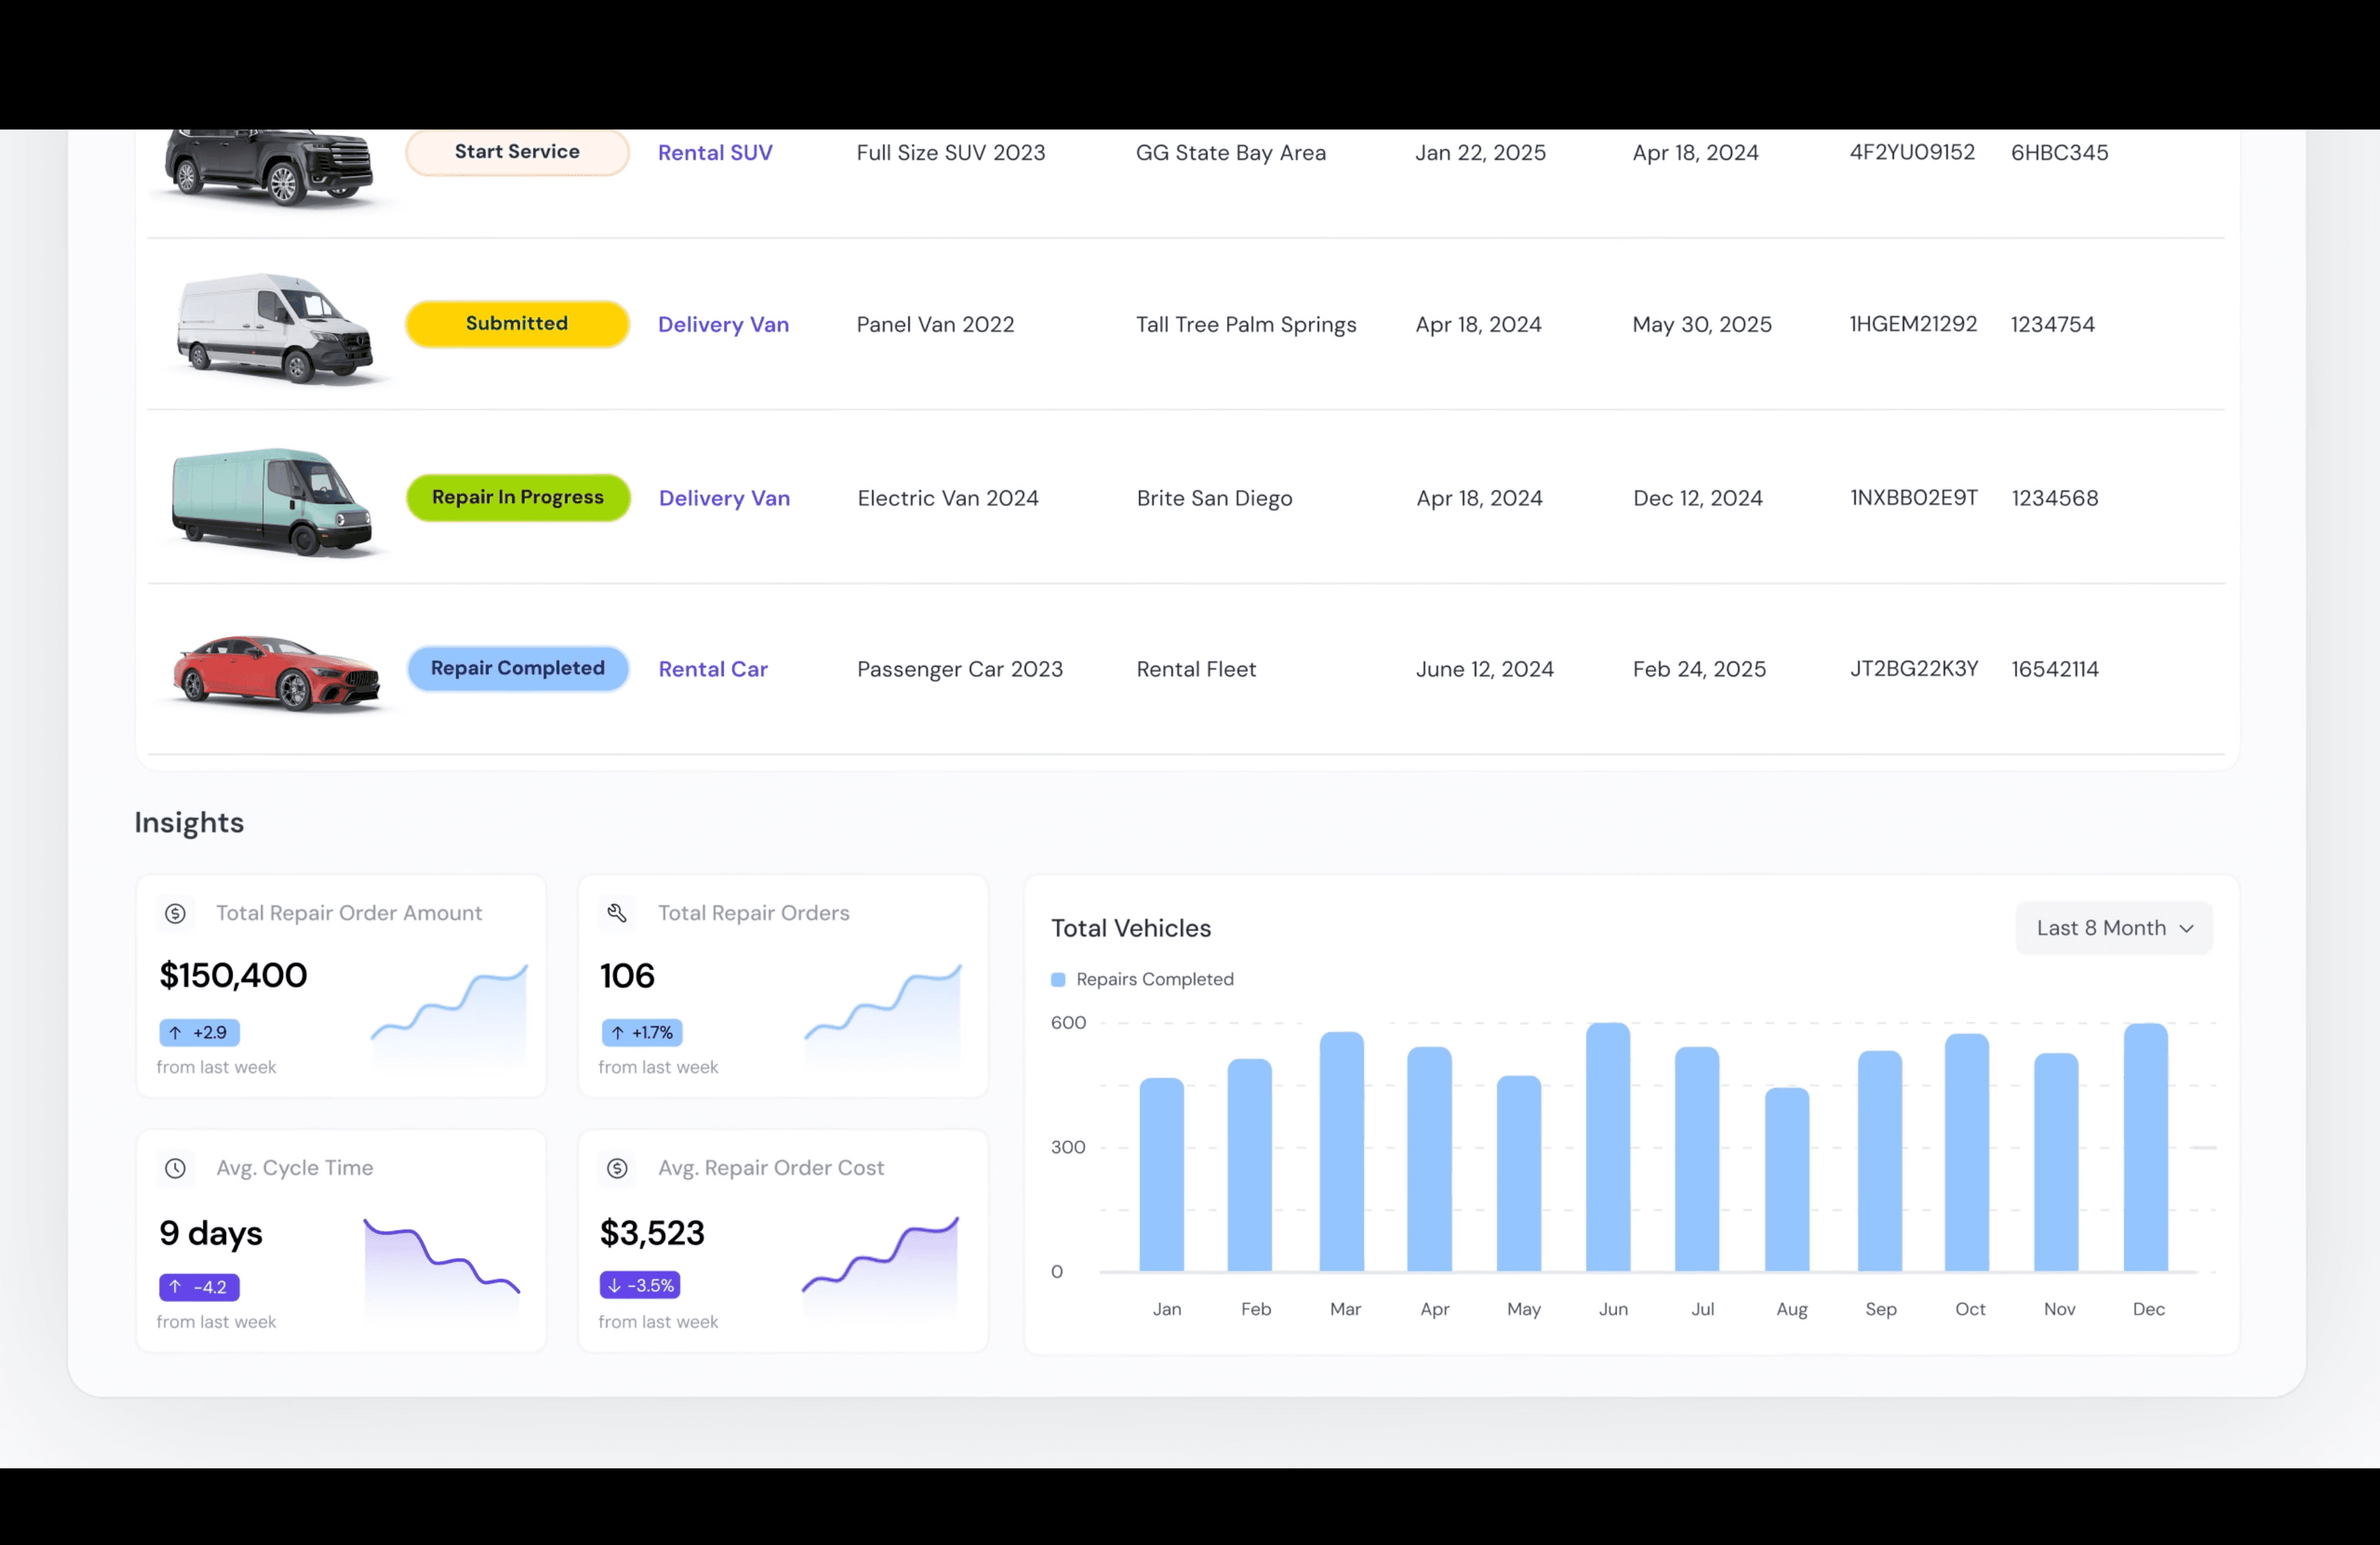Select the Repairs Completed legend color swatch

[x=1058, y=979]
